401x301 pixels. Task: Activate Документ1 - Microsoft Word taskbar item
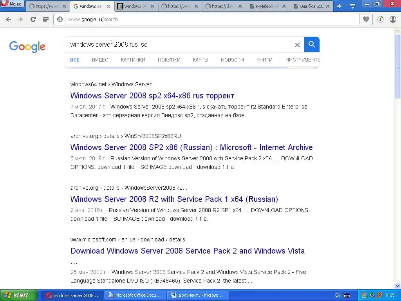click(x=198, y=296)
